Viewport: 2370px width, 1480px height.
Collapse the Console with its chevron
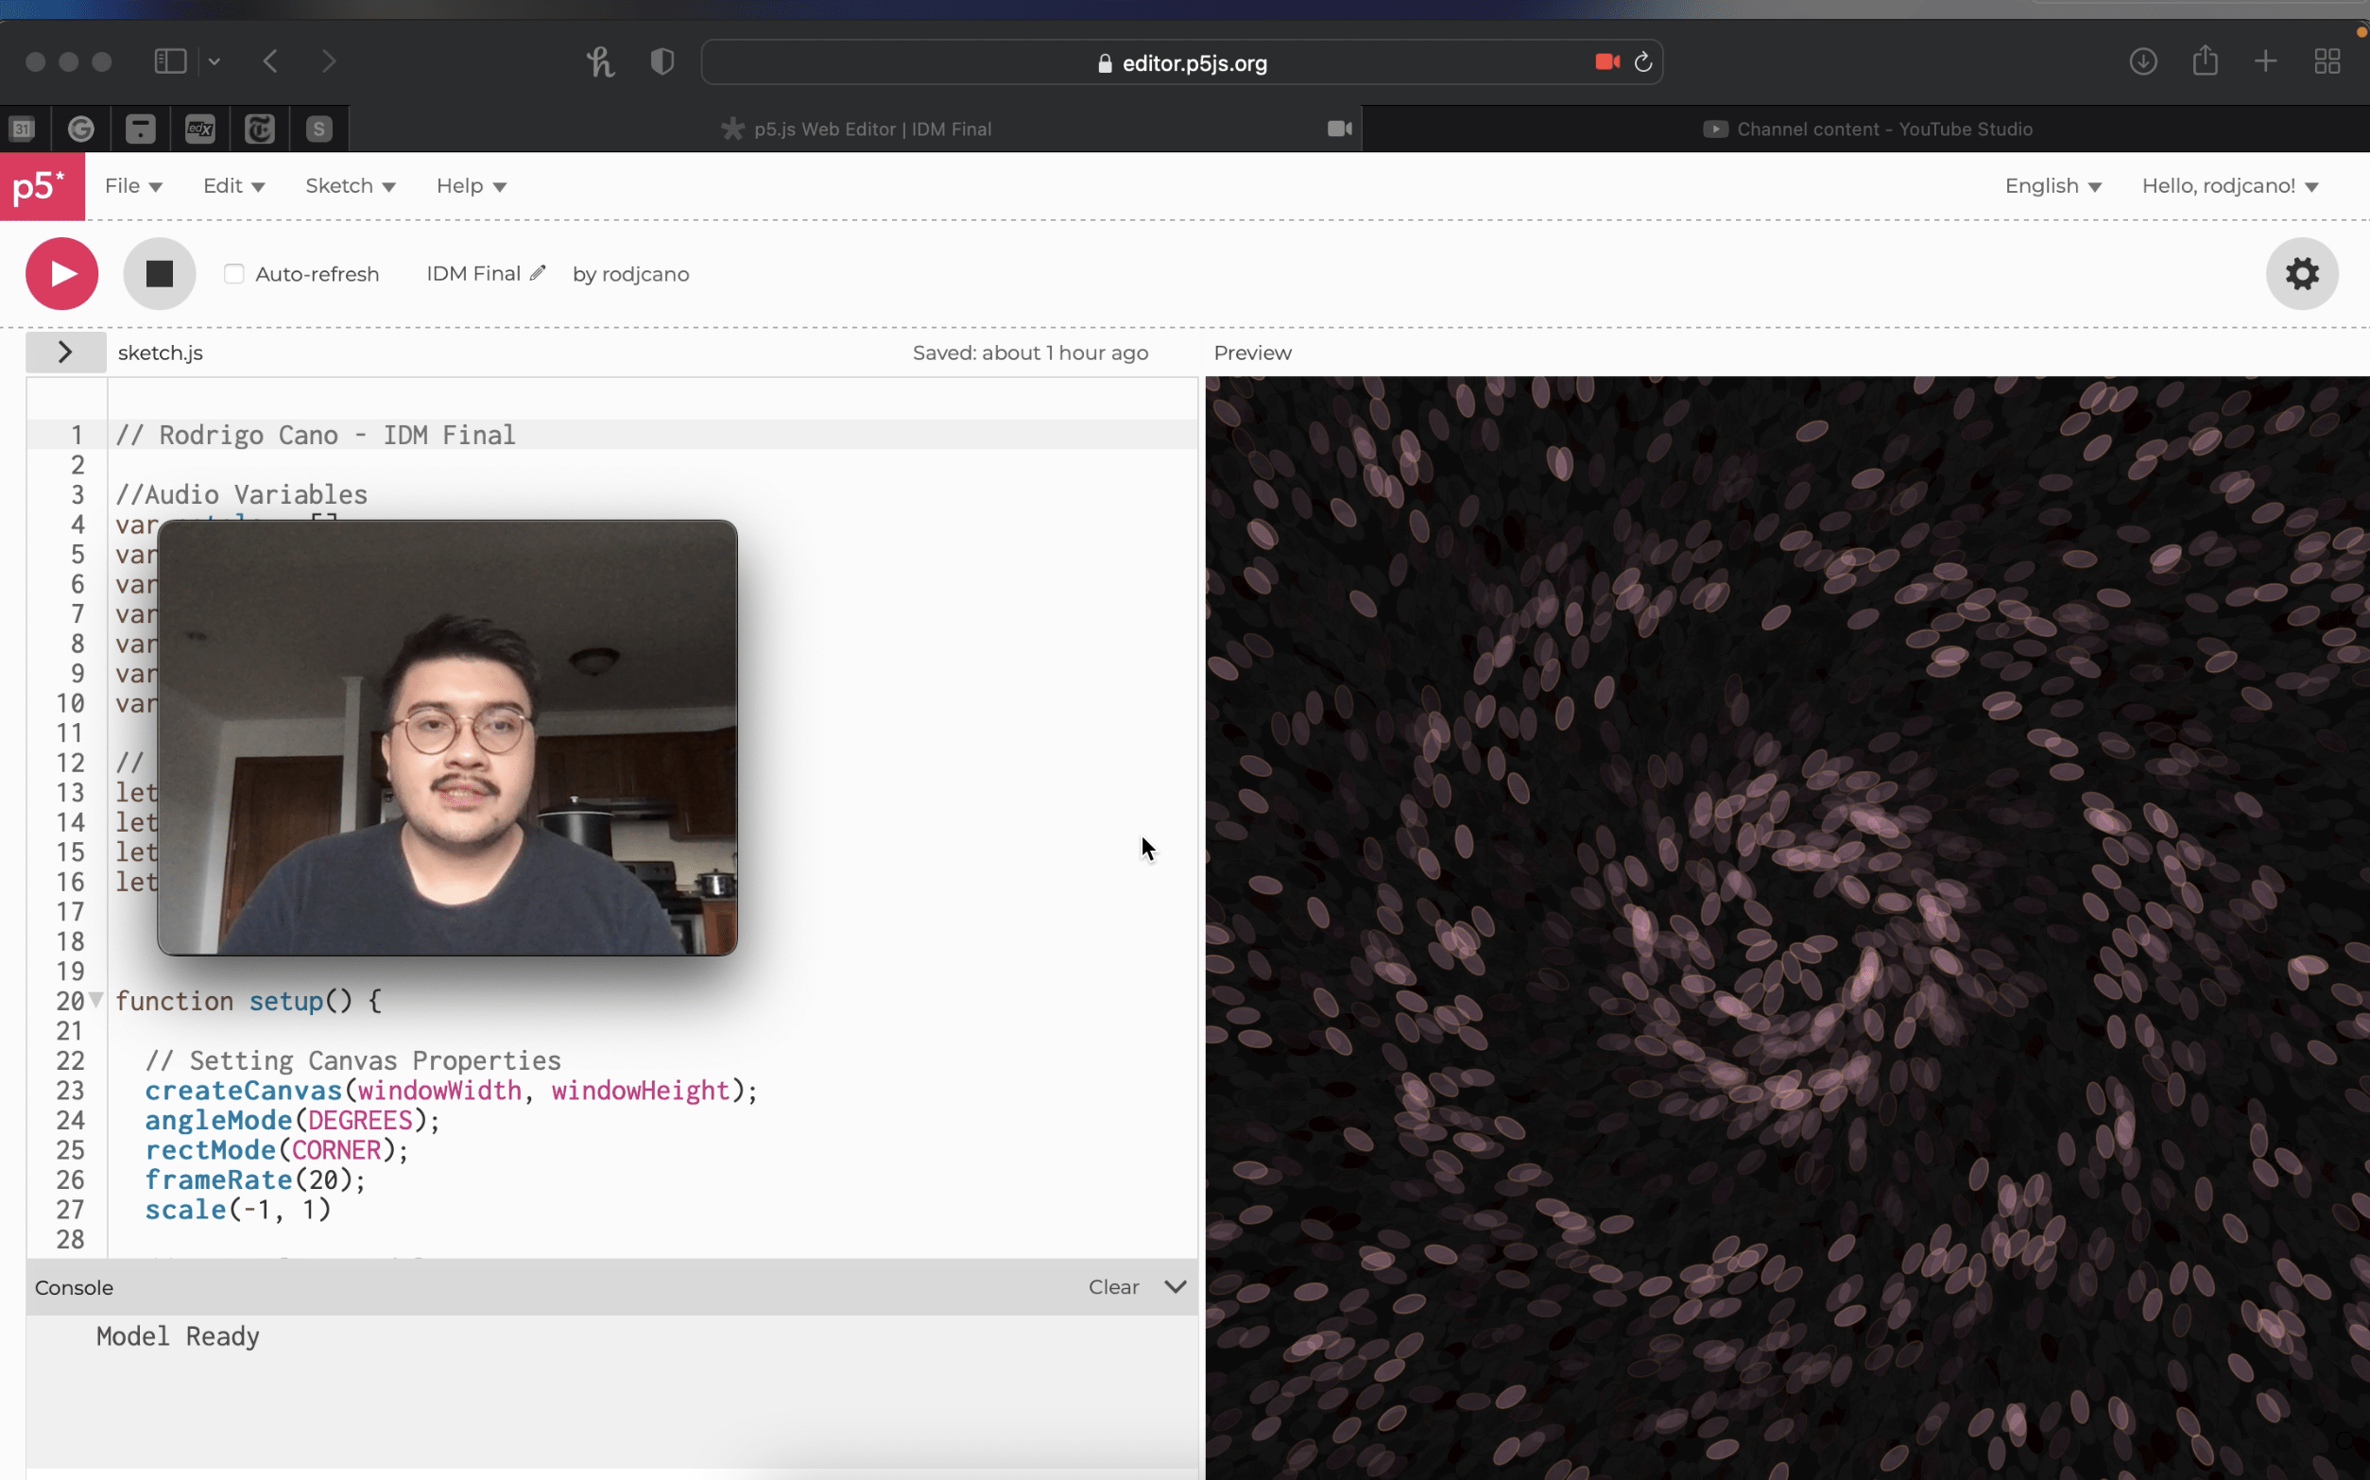1175,1287
